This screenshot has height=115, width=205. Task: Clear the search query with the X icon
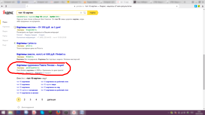coord(81,13)
